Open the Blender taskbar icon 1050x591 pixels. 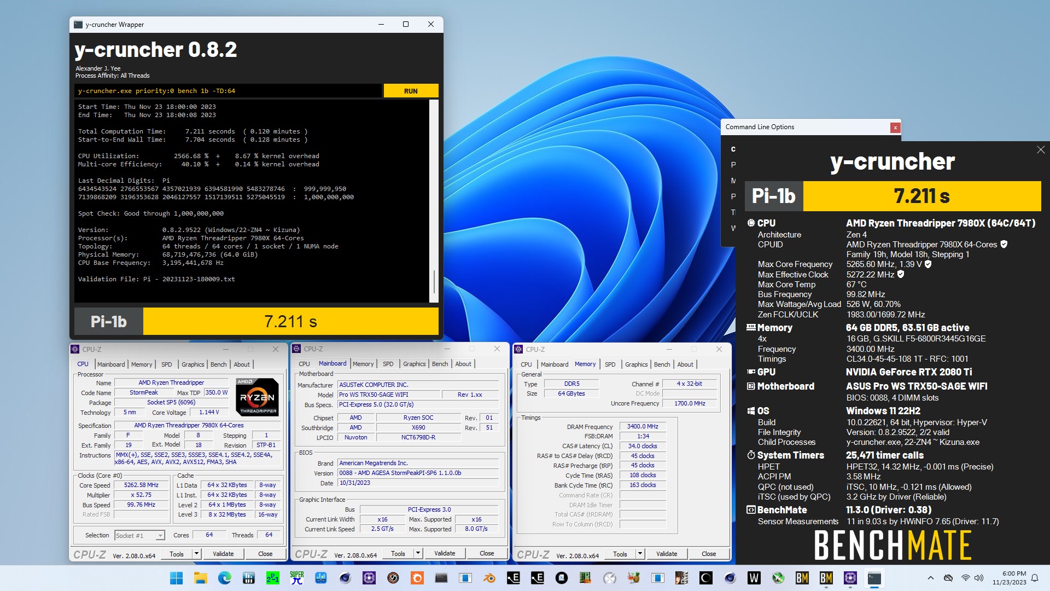pos(489,578)
